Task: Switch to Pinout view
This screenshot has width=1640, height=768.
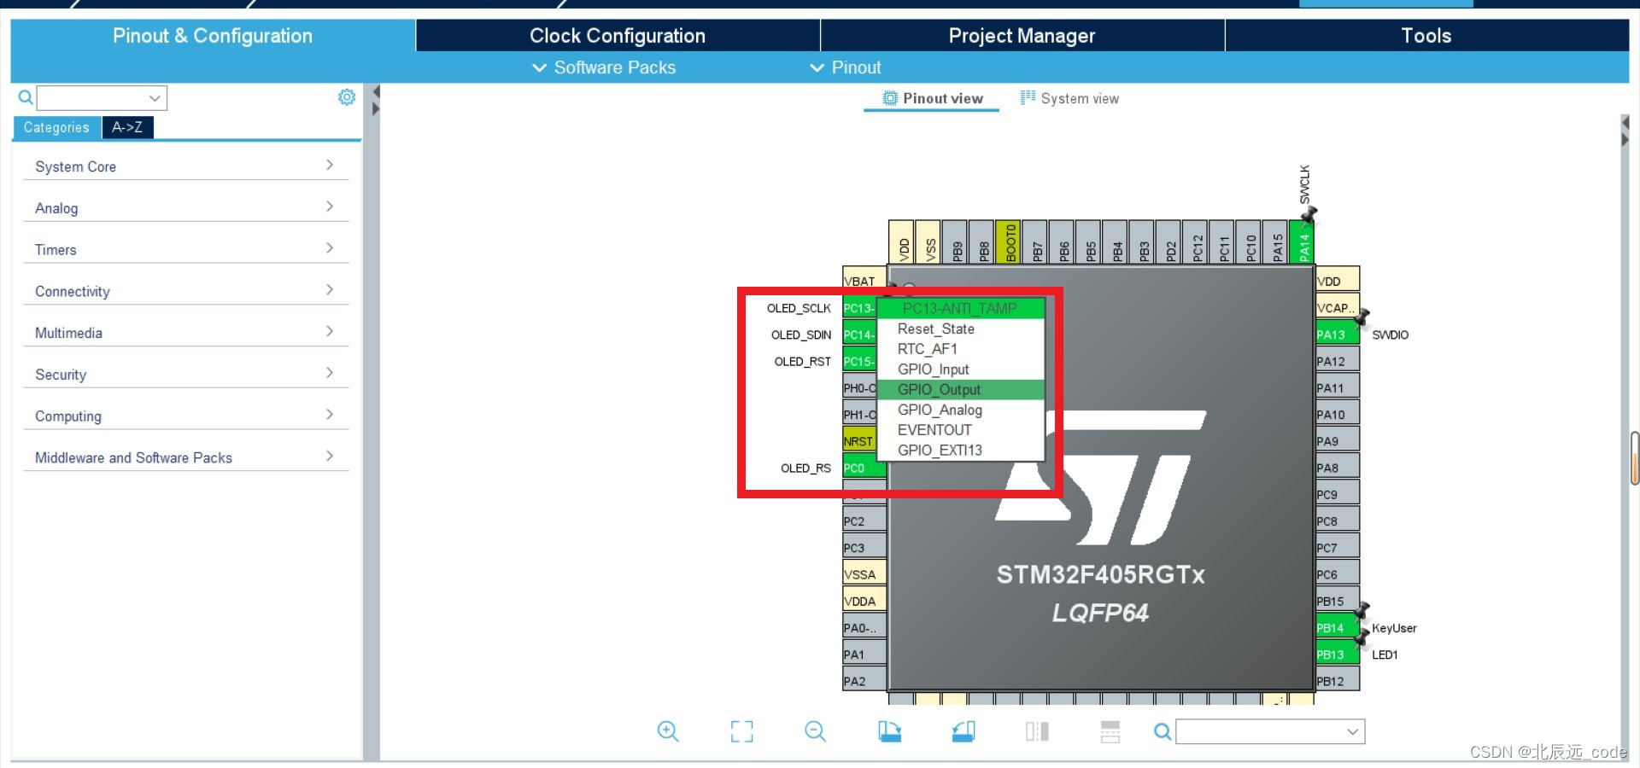Action: (x=932, y=98)
